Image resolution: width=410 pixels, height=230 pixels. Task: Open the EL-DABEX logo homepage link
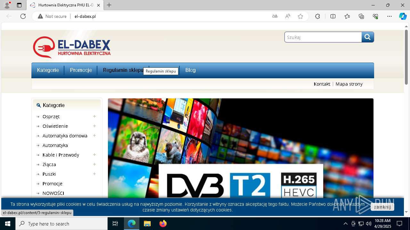point(72,47)
